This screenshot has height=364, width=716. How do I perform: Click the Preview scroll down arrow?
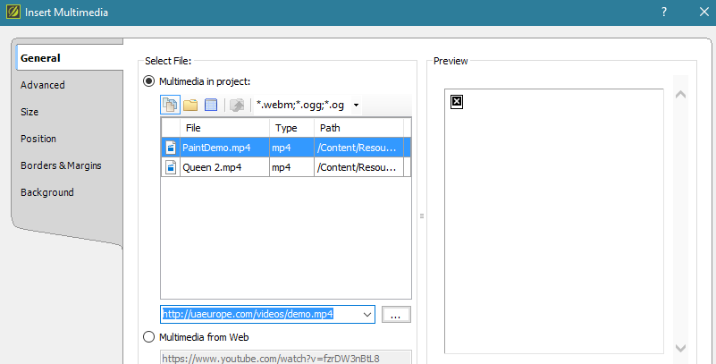[680, 348]
